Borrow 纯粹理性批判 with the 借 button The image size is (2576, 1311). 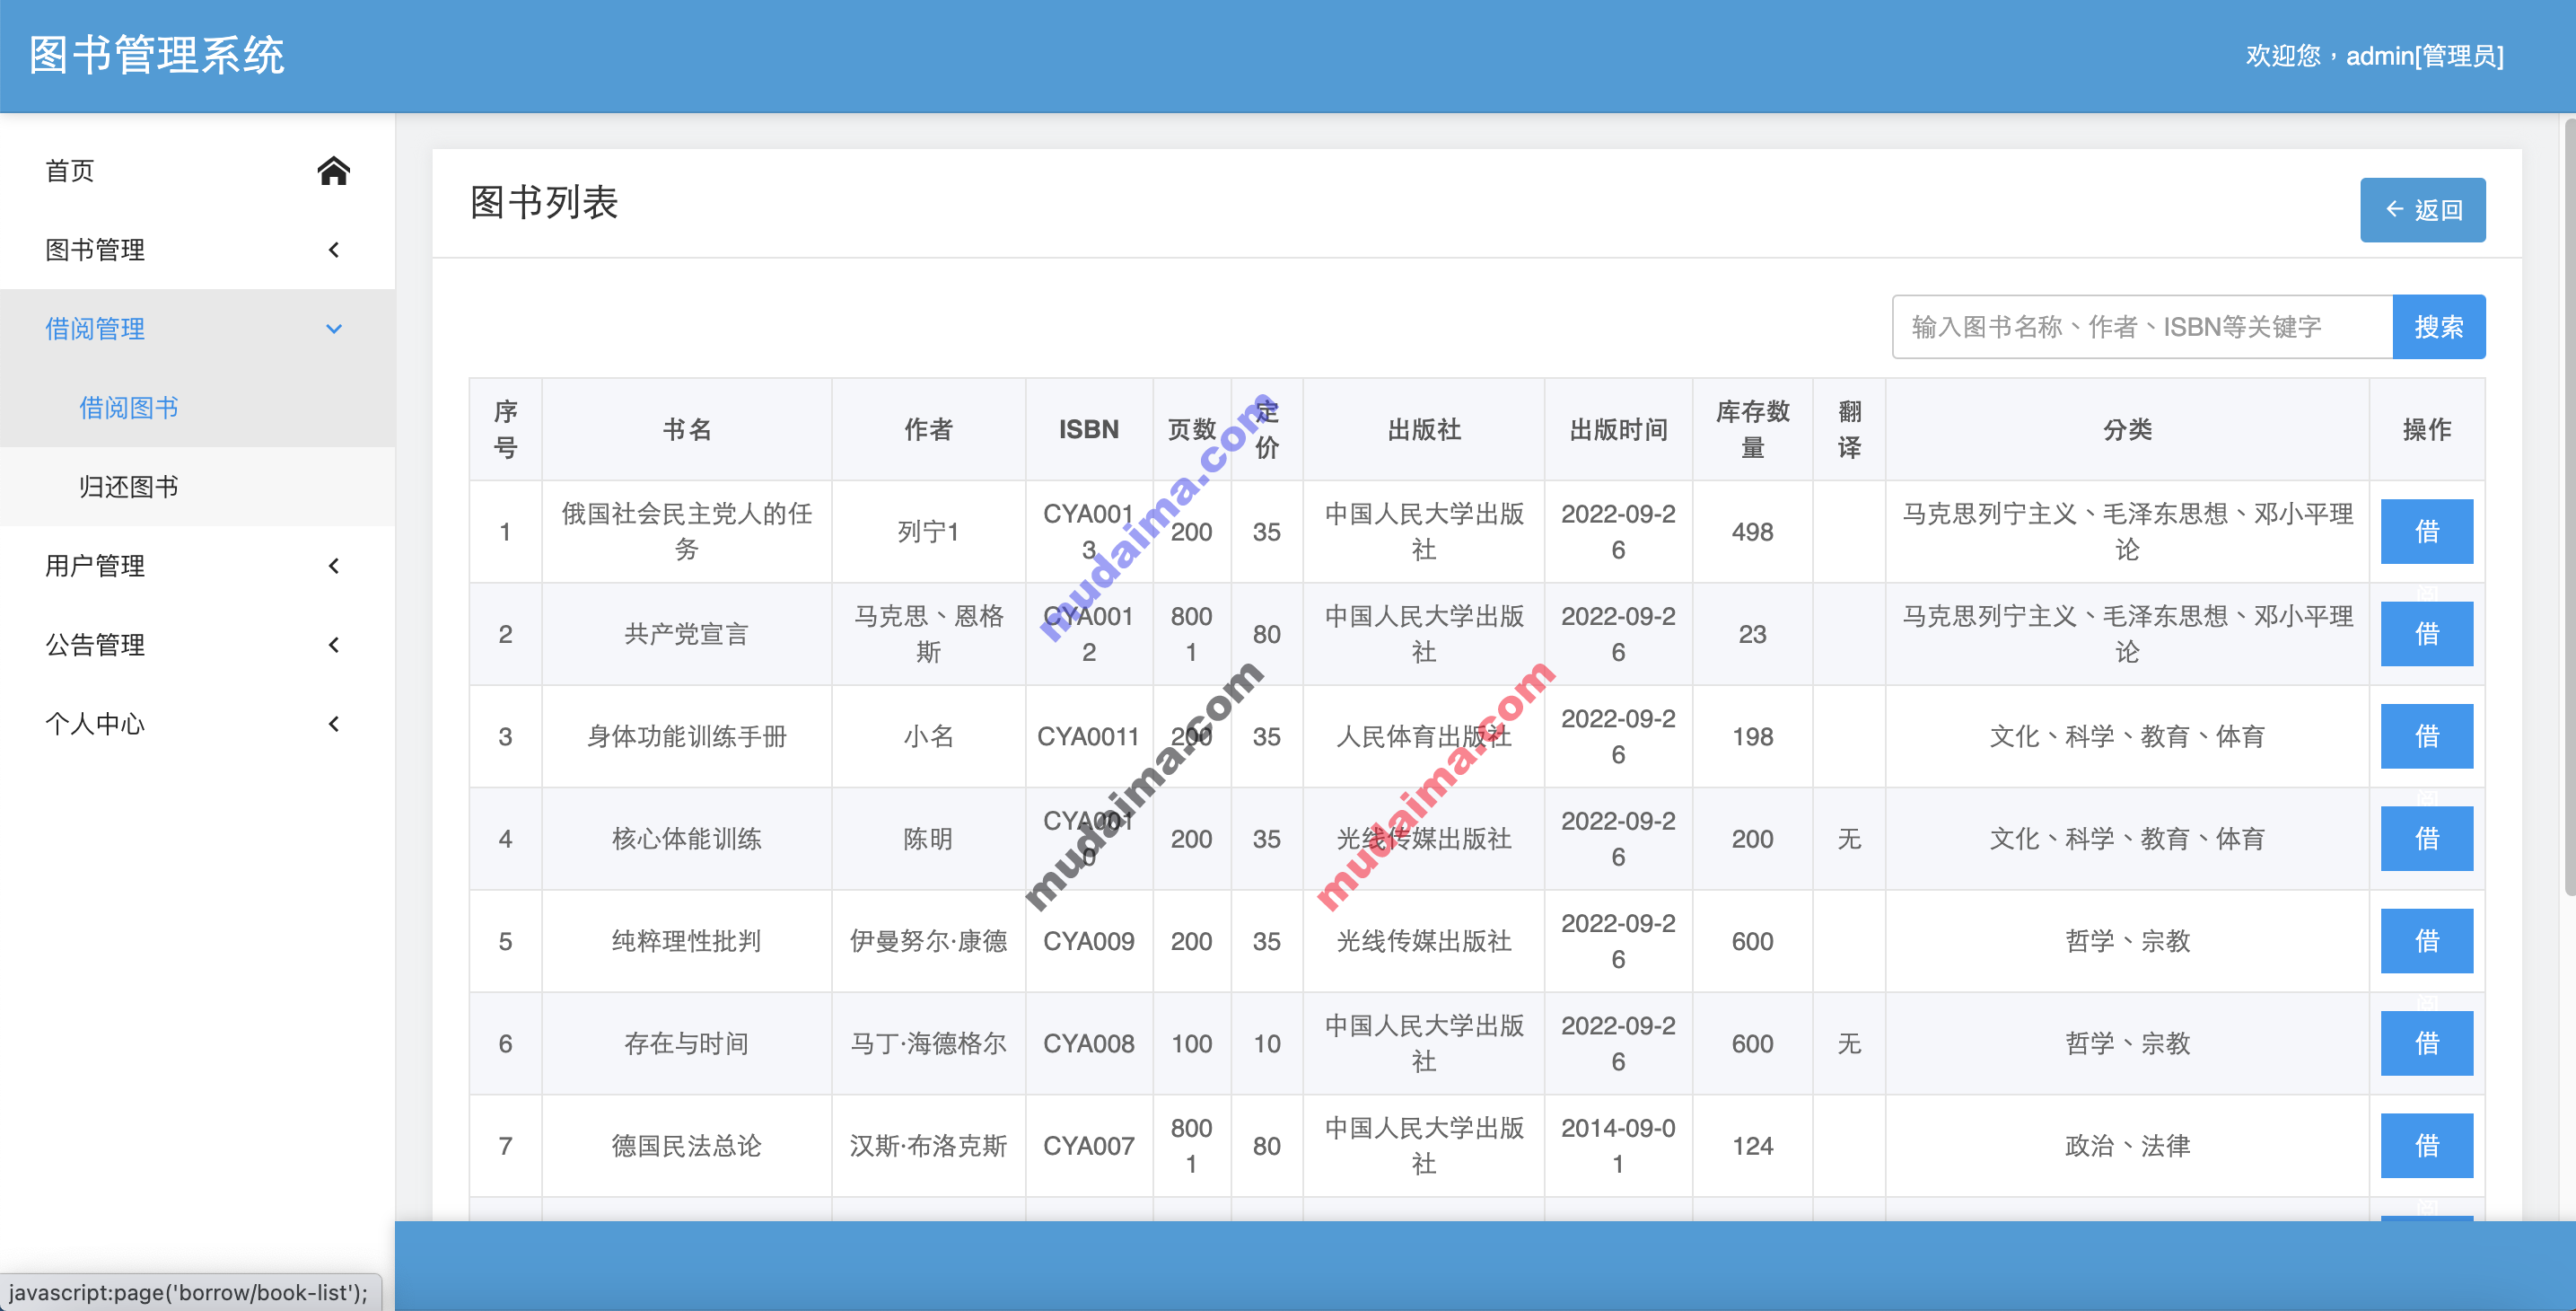pos(2426,941)
